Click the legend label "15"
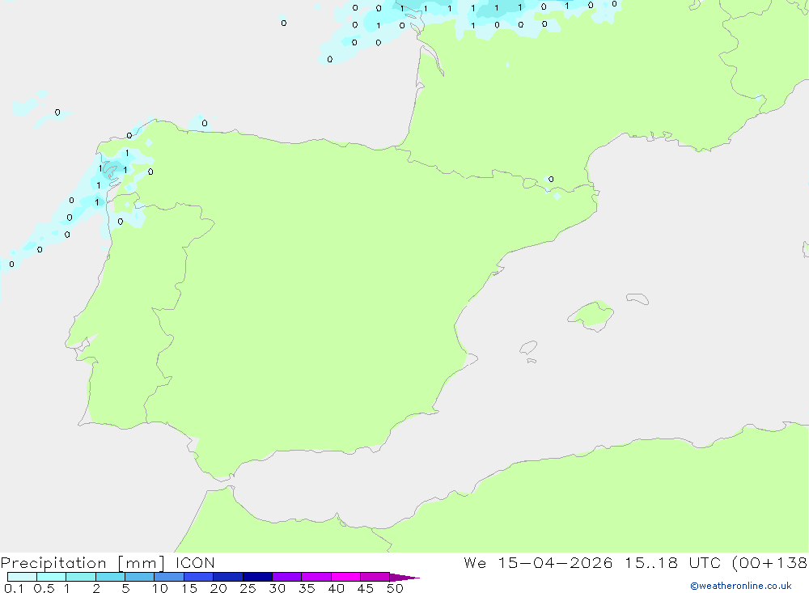 coord(189,588)
